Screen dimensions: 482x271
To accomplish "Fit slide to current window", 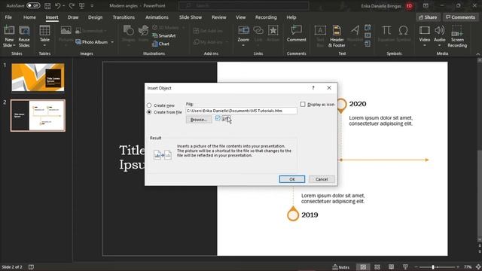I will 478,267.
